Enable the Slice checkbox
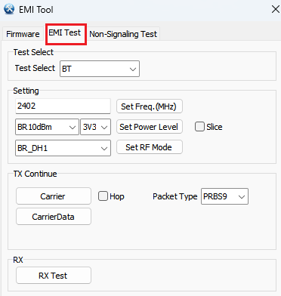 [199, 127]
